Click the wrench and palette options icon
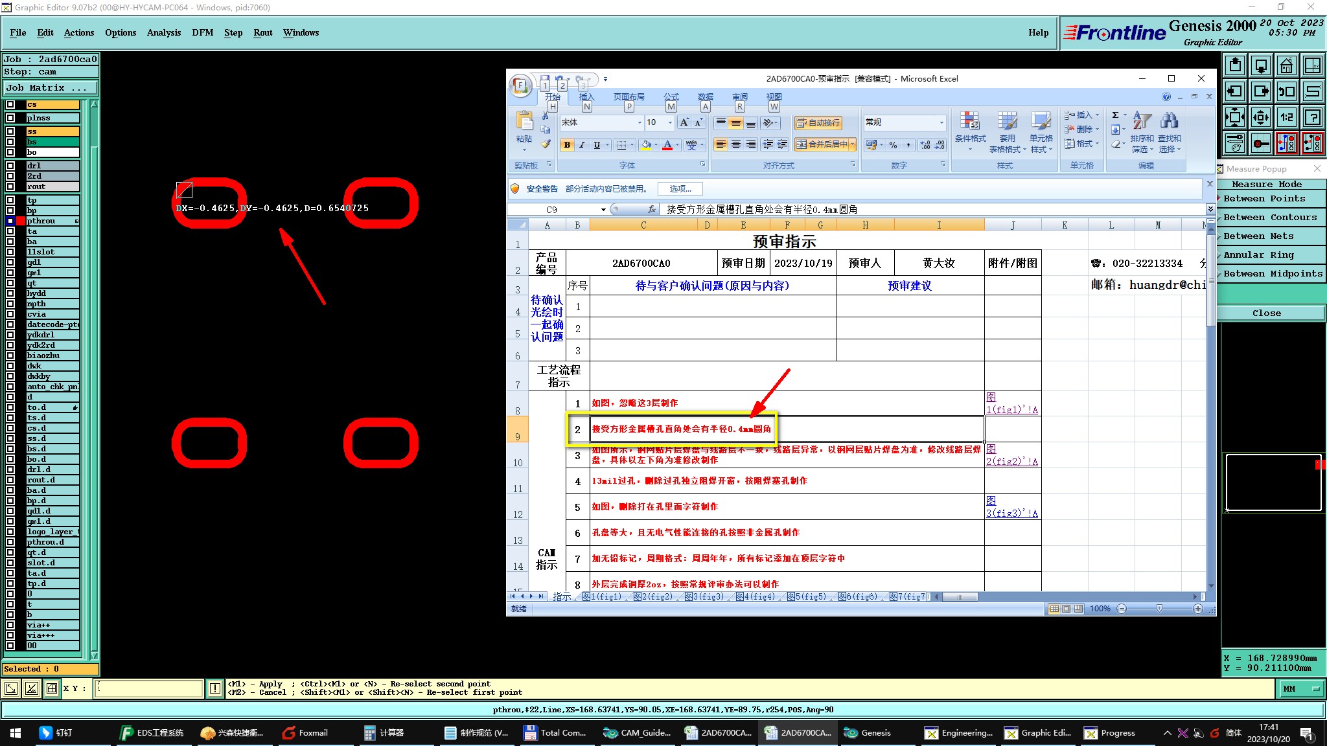Screen dimensions: 1327x746 1235,143
